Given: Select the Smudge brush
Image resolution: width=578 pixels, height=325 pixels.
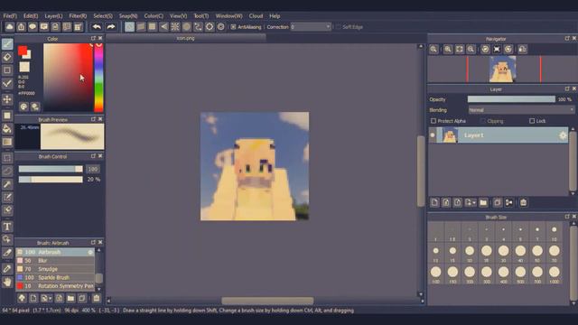Looking at the screenshot, I should pyautogui.click(x=55, y=269).
